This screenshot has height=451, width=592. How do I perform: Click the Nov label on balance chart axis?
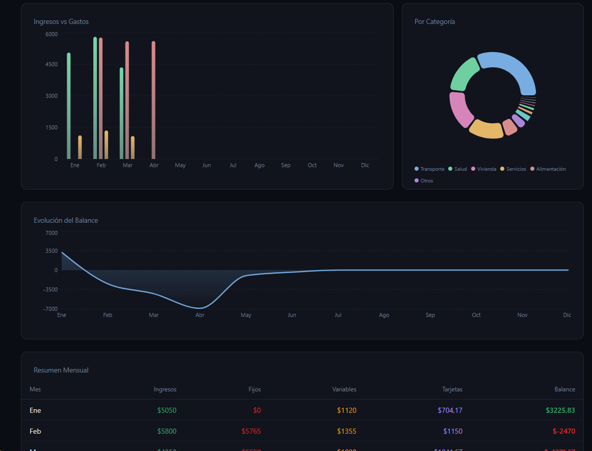coord(523,315)
